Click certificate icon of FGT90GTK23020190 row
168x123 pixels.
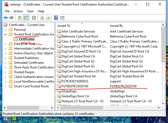click(x=59, y=86)
